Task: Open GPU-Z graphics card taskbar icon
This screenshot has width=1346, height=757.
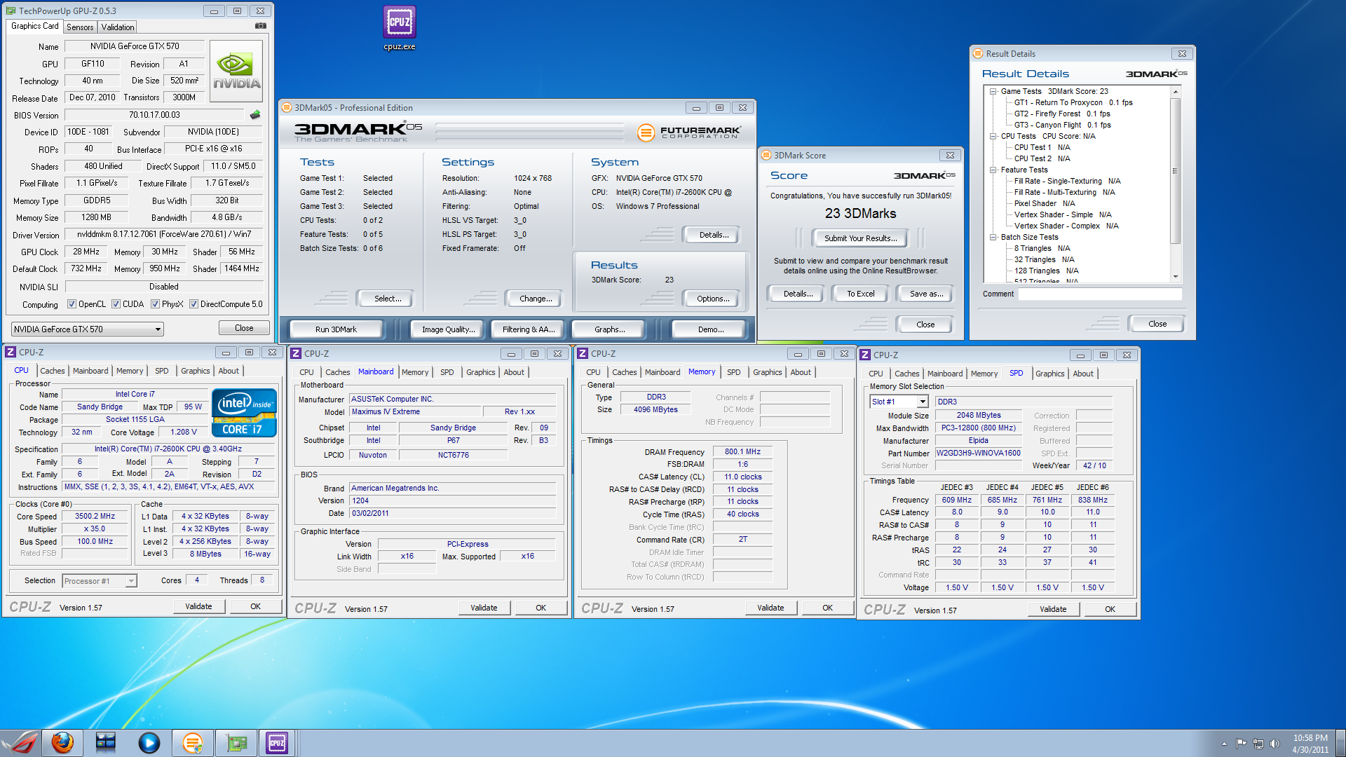Action: (x=236, y=742)
